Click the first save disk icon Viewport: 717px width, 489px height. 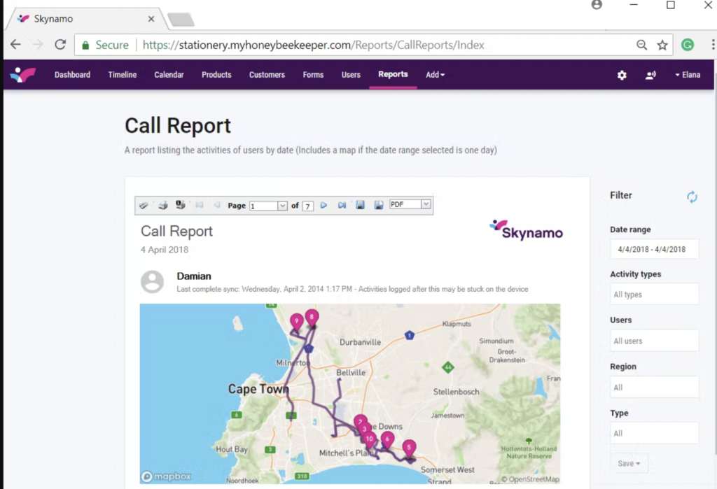click(361, 205)
